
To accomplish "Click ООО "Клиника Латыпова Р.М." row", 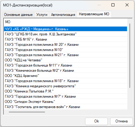I will pyautogui.click(x=66, y=91).
